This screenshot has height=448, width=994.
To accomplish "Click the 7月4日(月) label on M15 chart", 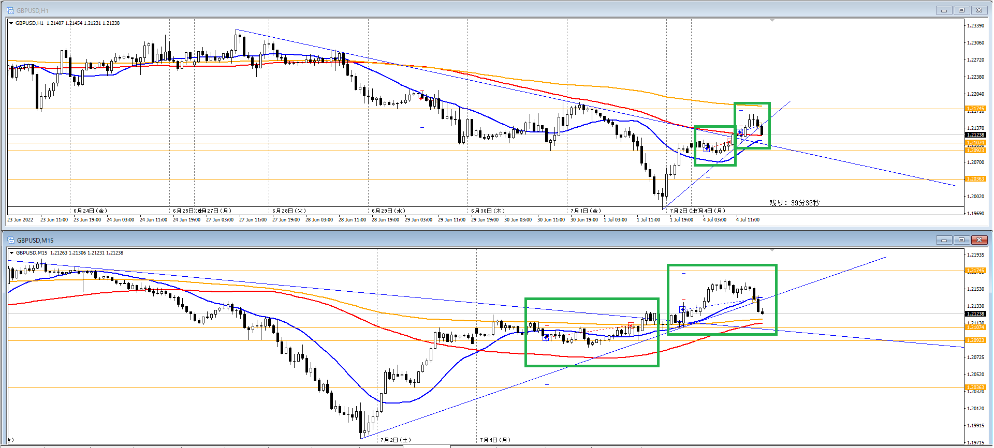I will pyautogui.click(x=495, y=440).
